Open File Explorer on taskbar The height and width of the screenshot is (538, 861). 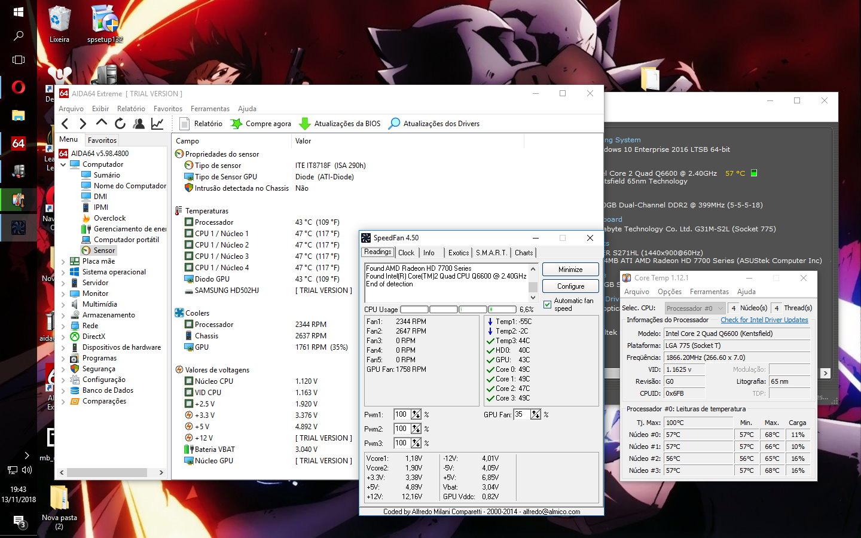pos(18,115)
